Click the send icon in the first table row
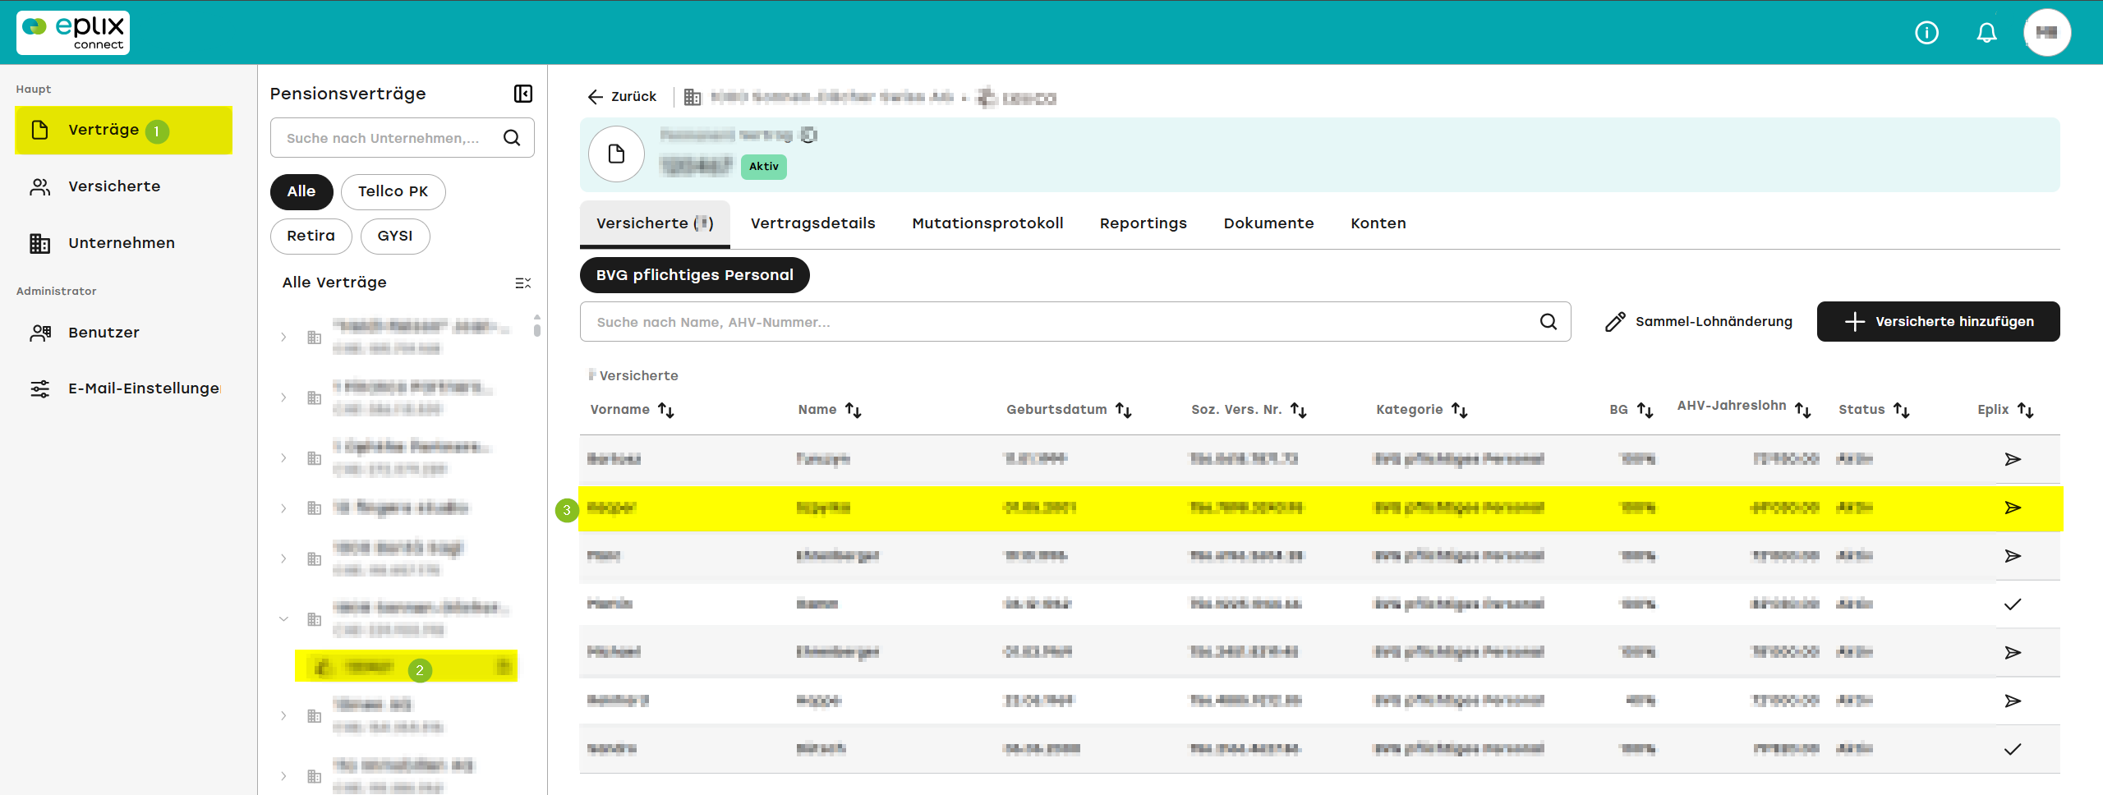The image size is (2103, 795). click(2013, 459)
